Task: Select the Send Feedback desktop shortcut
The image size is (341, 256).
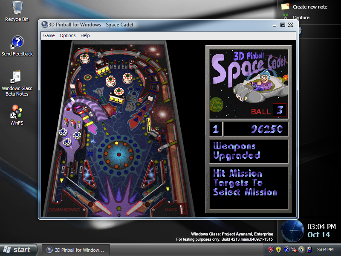Action: pos(17,46)
